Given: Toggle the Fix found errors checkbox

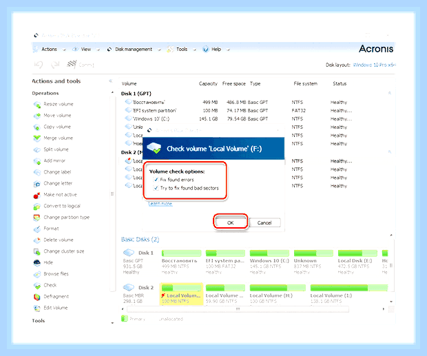Looking at the screenshot, I should click(156, 180).
